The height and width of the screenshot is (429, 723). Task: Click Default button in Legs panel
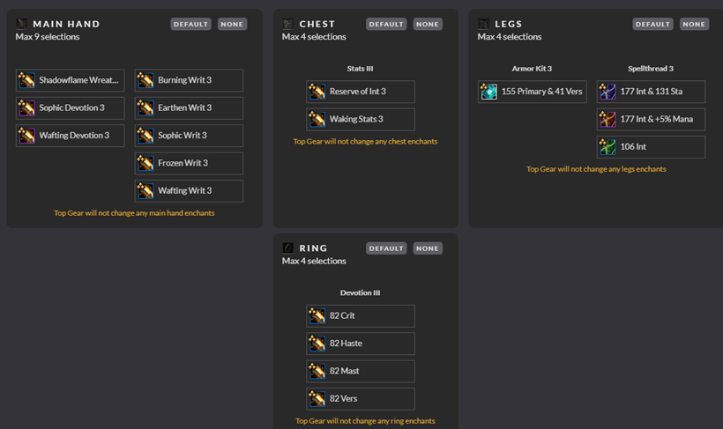click(653, 24)
